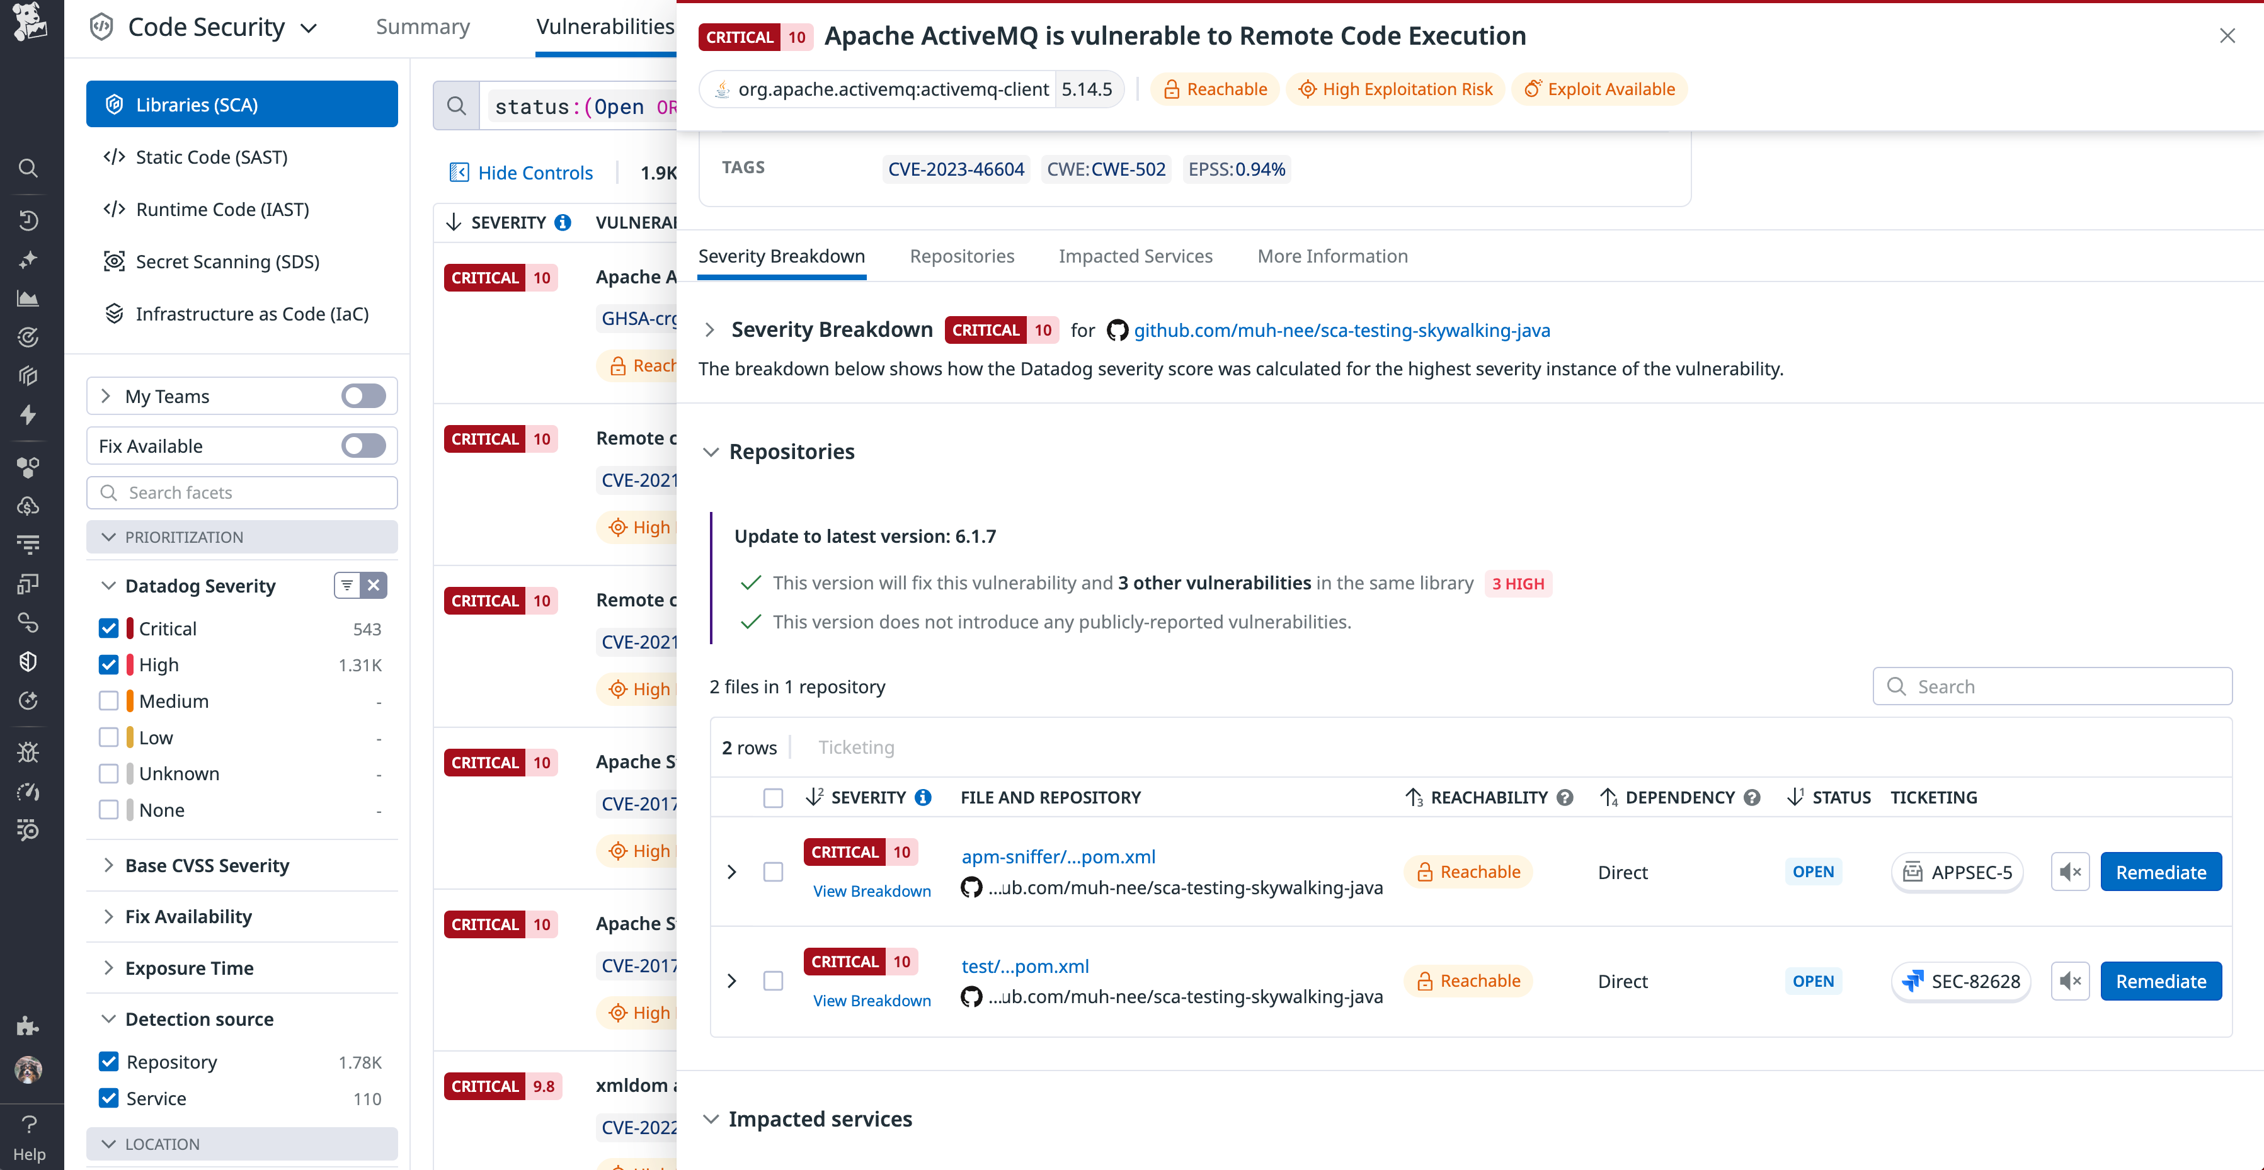The width and height of the screenshot is (2264, 1170).
Task: Open the Summary tab
Action: pyautogui.click(x=423, y=26)
